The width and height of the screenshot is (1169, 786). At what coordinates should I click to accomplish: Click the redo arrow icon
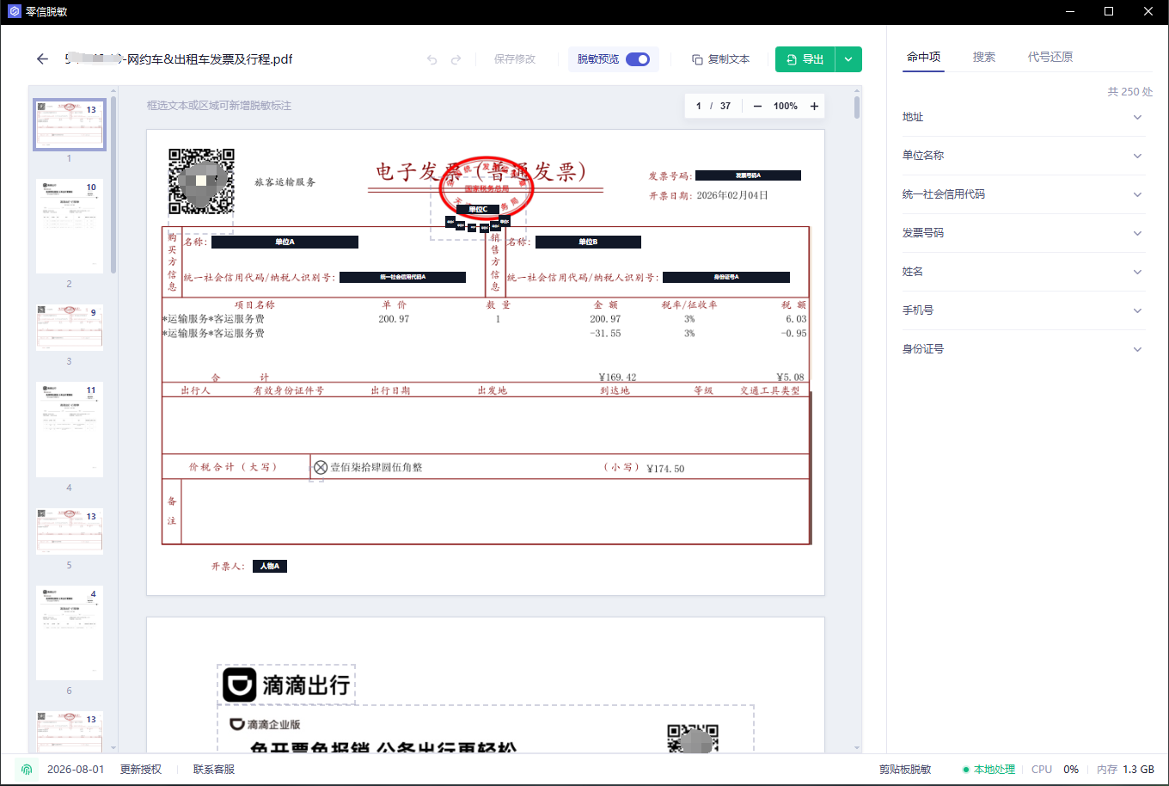pyautogui.click(x=456, y=59)
